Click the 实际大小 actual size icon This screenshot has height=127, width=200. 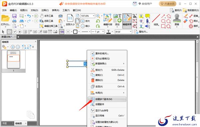click(x=70, y=20)
